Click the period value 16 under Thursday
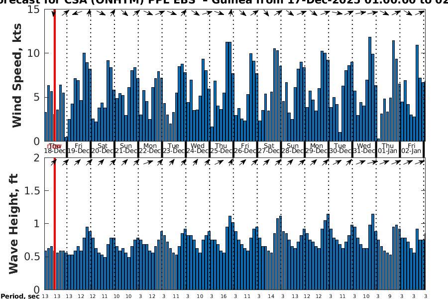The width and height of the screenshot is (448, 299). [x=224, y=297]
